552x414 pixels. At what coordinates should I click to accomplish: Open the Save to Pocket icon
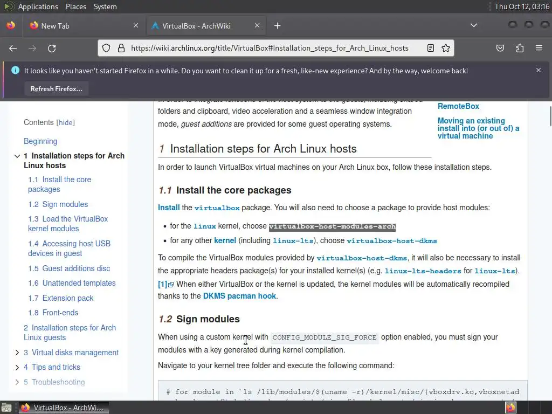coord(500,48)
